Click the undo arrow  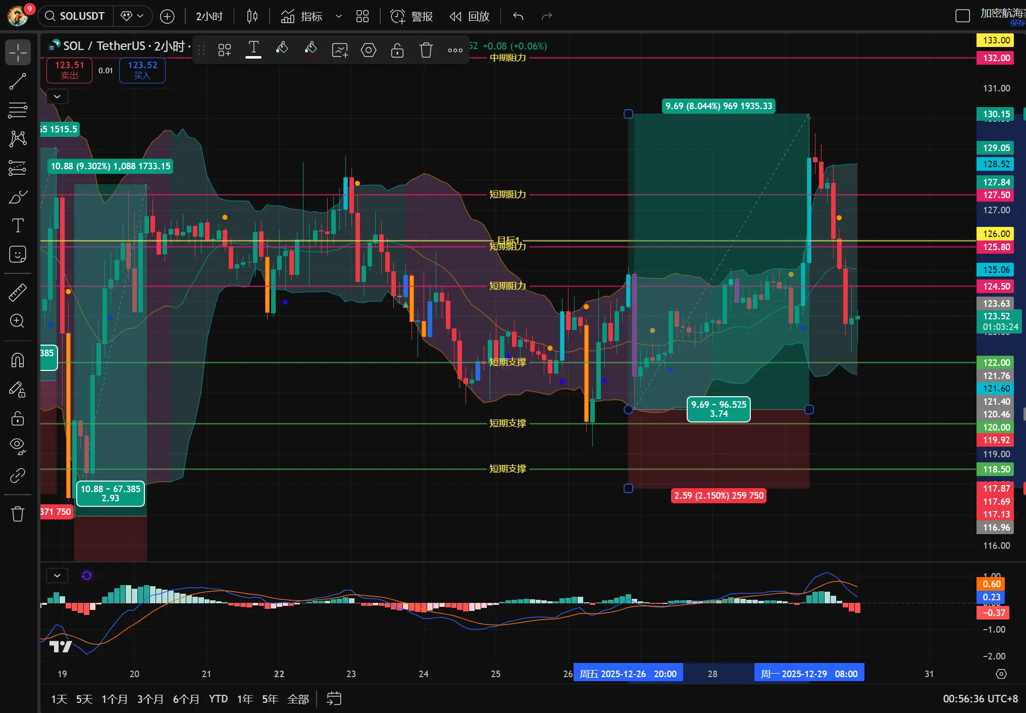click(518, 17)
